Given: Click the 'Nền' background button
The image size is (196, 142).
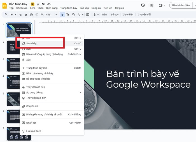Looking at the screenshot, I should coord(104,15).
